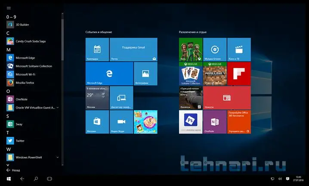Open the Xbox tile

[x=191, y=50]
